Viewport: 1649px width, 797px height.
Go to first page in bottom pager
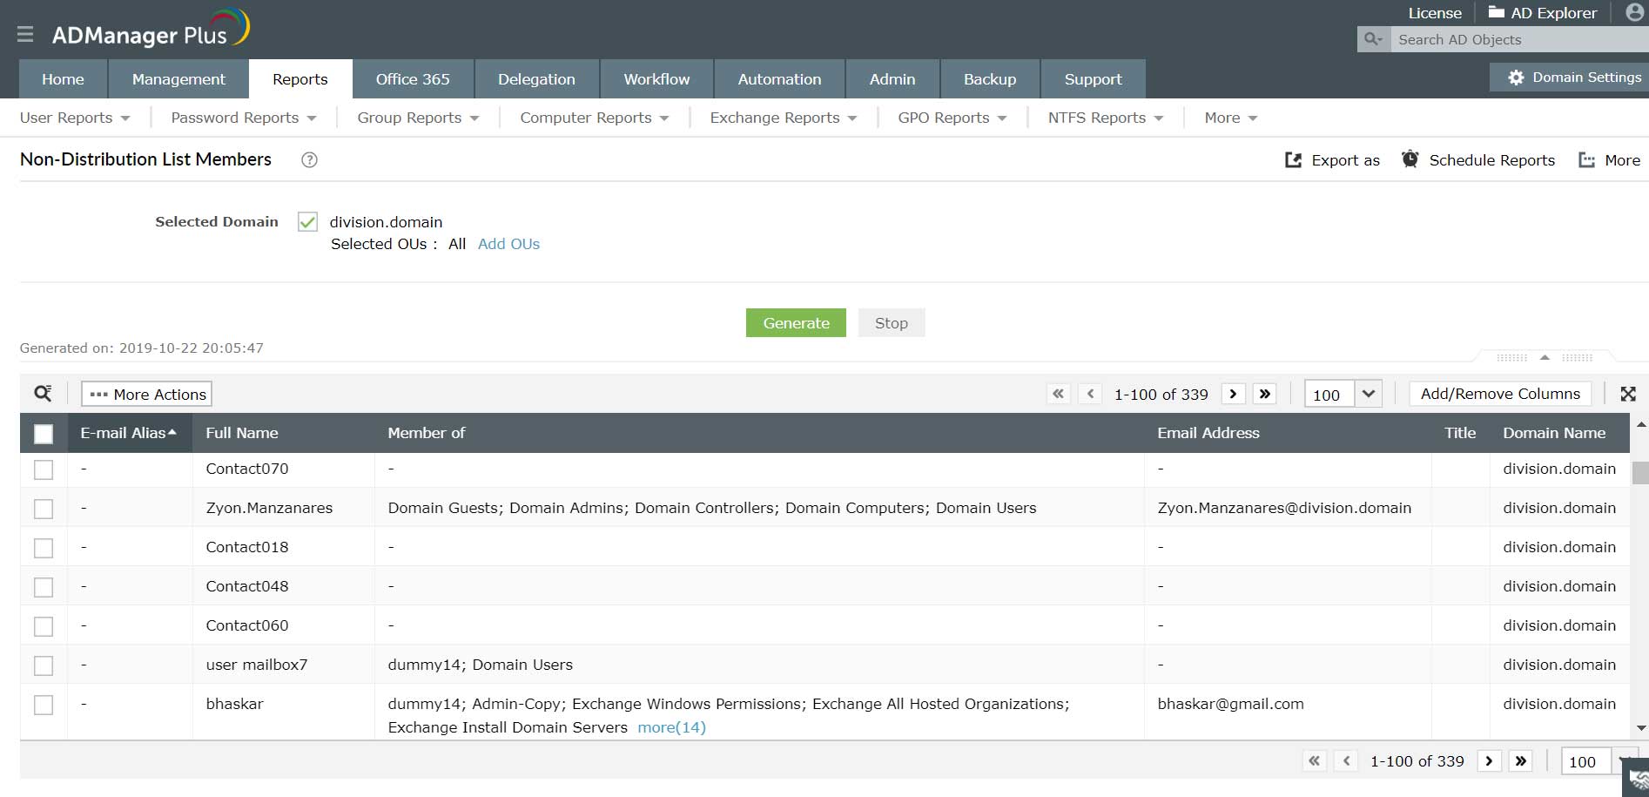1314,760
